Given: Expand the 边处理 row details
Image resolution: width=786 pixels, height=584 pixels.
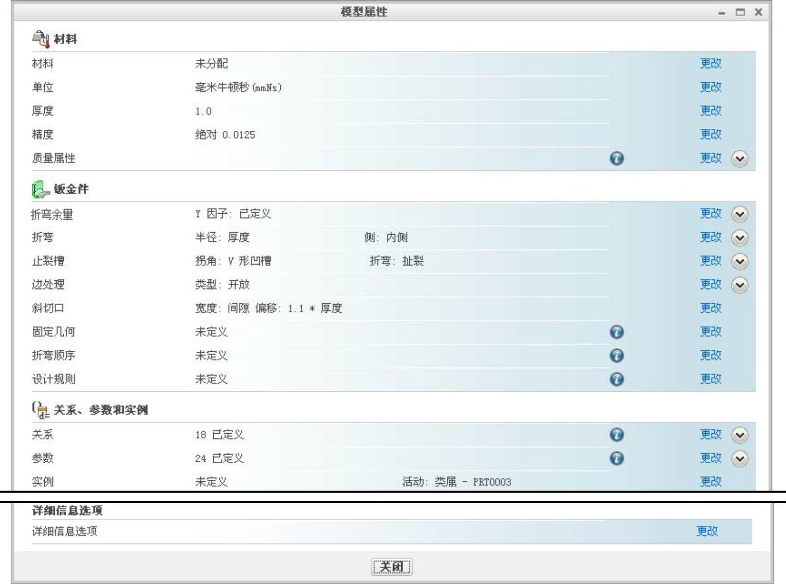Looking at the screenshot, I should pyautogui.click(x=740, y=285).
